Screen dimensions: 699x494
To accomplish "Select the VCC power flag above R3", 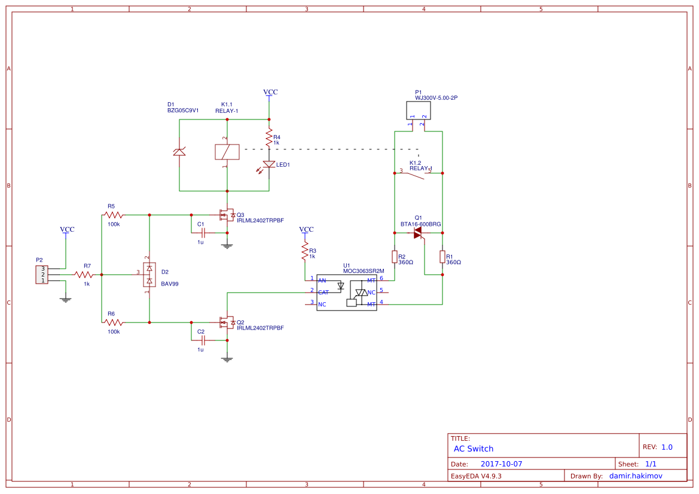I will pos(306,232).
